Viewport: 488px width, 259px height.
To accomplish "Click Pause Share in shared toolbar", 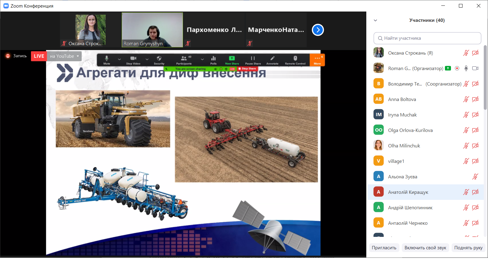I will 253,60.
